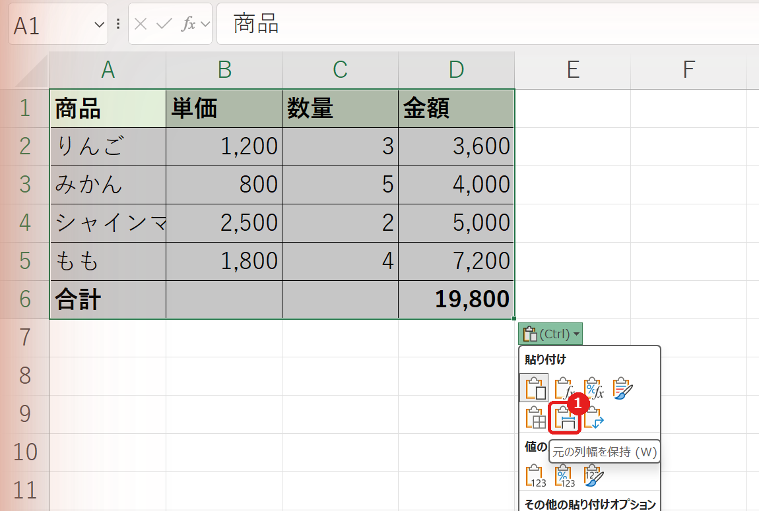The height and width of the screenshot is (511, 759).
Task: Click the formula bar showing 商品
Action: click(487, 24)
